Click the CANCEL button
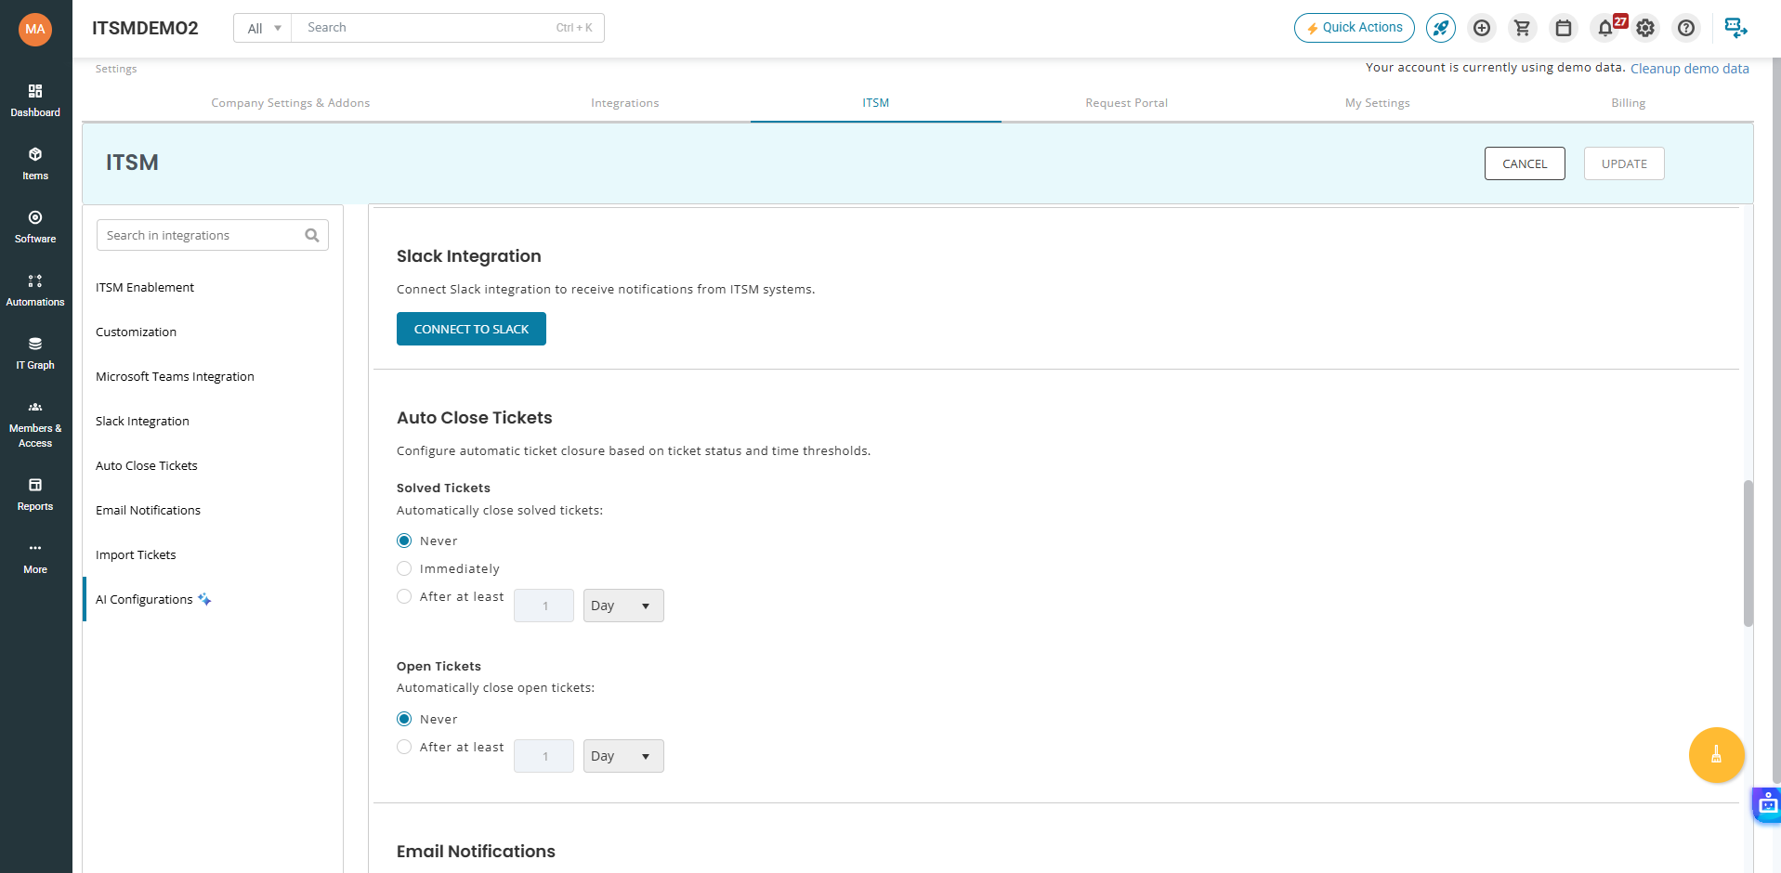This screenshot has height=873, width=1781. (1525, 163)
